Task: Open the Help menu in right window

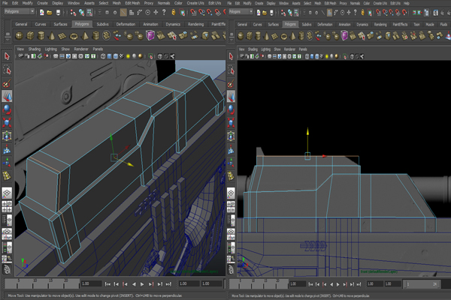Action: coord(407,4)
